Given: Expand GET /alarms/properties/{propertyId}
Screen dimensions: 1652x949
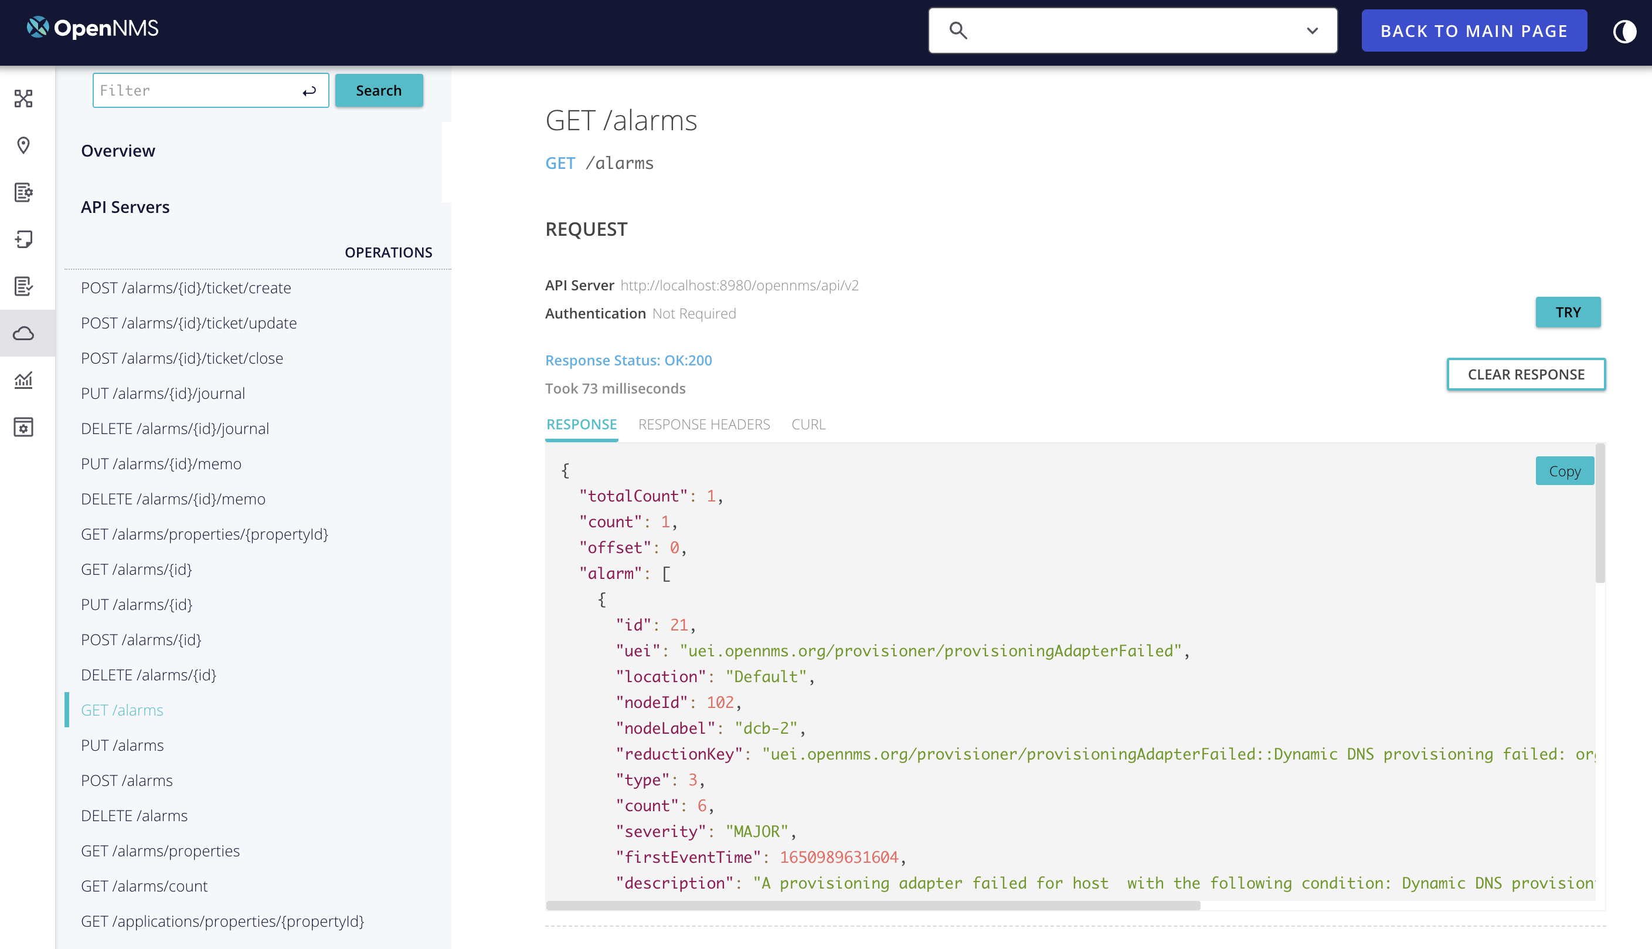Looking at the screenshot, I should [x=205, y=534].
